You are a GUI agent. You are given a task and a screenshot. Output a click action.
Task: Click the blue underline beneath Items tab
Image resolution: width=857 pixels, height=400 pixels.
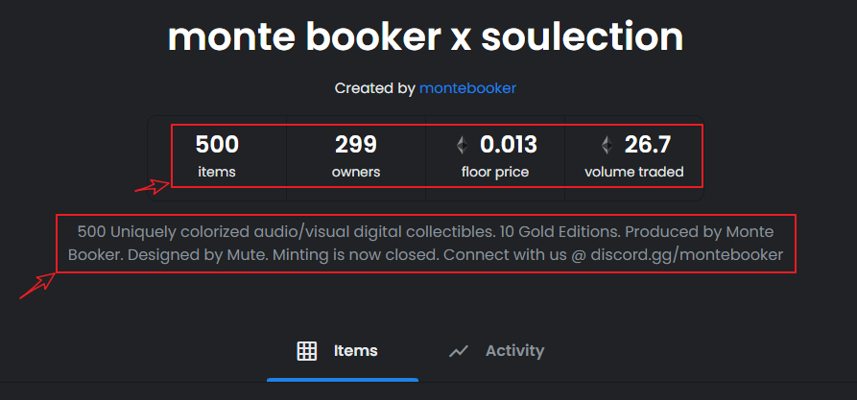[x=343, y=379]
